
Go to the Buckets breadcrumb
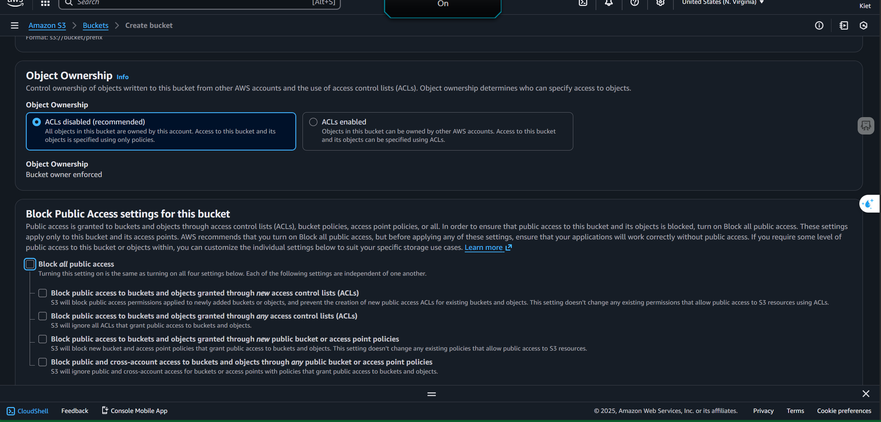tap(96, 25)
